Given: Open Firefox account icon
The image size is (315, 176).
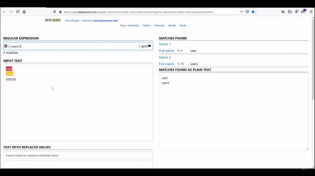Looking at the screenshot, I should (x=296, y=12).
